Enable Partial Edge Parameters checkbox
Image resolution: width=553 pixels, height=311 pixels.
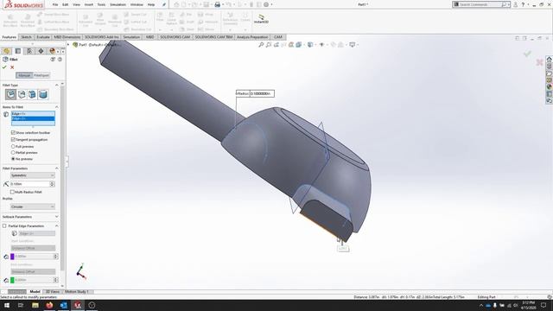[4, 226]
